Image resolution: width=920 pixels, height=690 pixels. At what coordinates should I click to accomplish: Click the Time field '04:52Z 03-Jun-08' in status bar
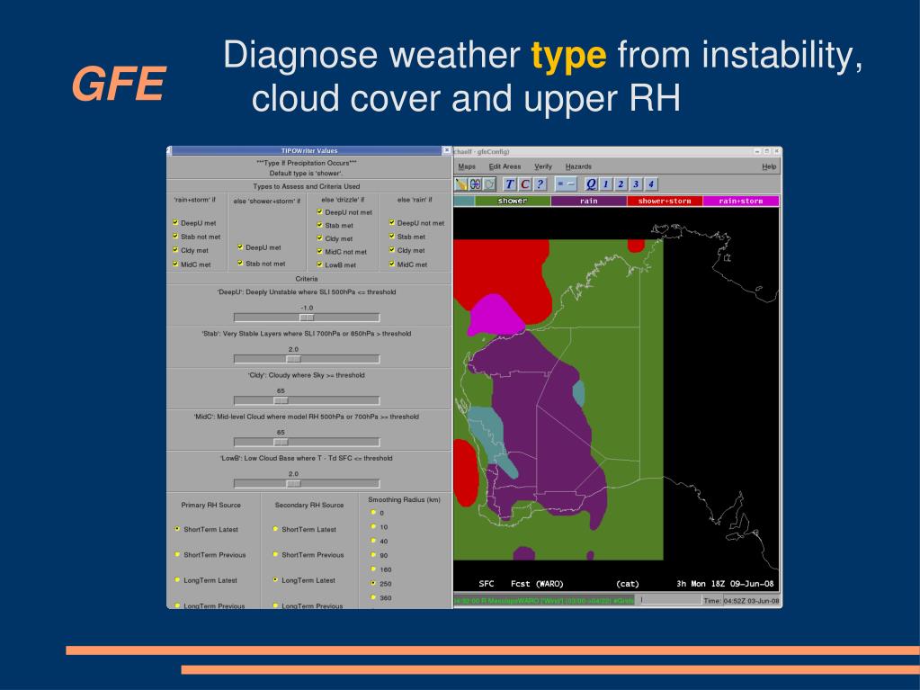(x=751, y=601)
